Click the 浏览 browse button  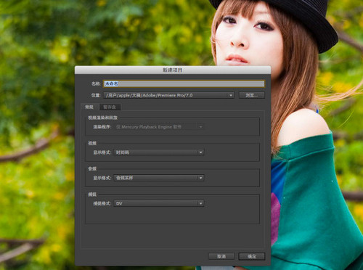click(x=252, y=95)
